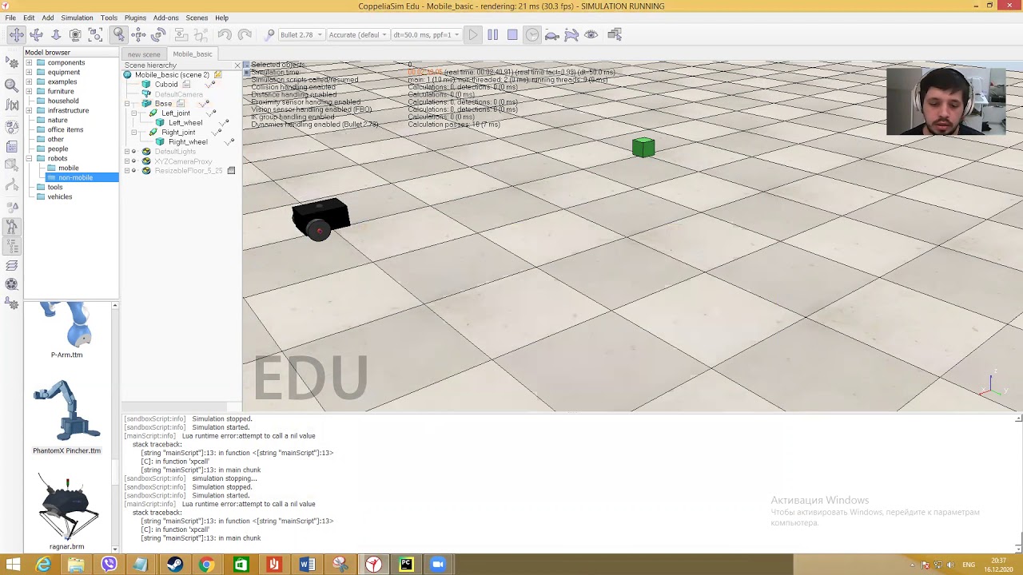
Task: Close the scene hierarchy panel
Action: click(237, 65)
